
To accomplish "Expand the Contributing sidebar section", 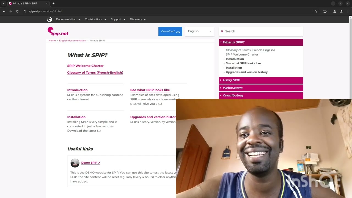I will (261, 95).
